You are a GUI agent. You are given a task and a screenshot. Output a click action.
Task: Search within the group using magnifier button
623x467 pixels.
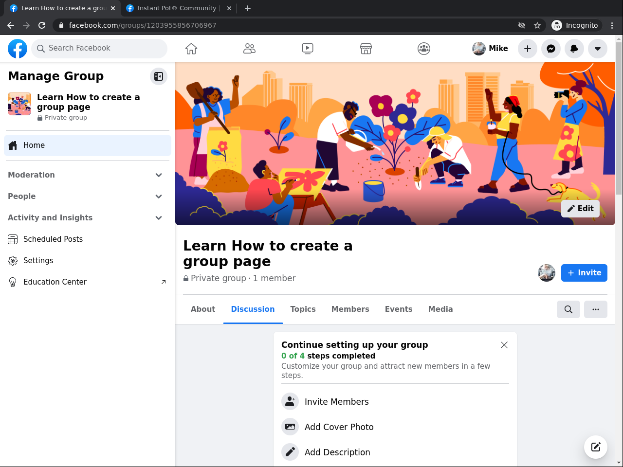568,309
